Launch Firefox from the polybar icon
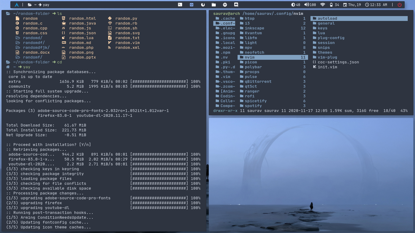 pyautogui.click(x=203, y=5)
